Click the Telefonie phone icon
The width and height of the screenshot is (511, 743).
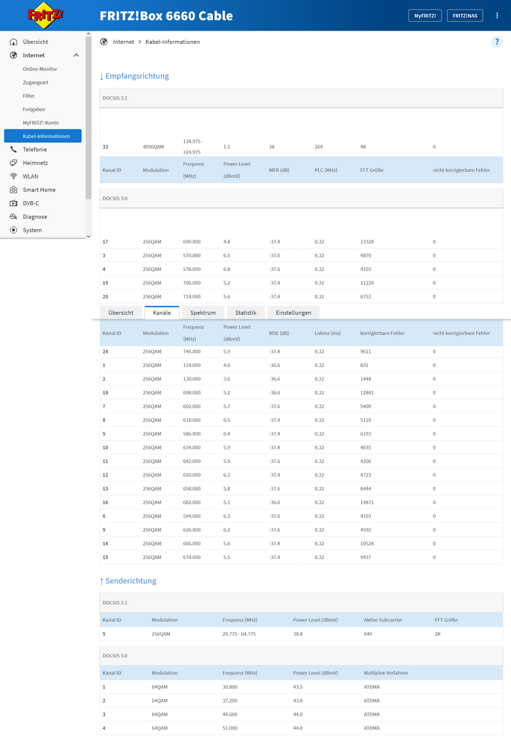(13, 149)
